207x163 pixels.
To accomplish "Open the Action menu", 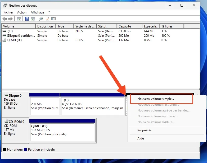I will pos(22,12).
